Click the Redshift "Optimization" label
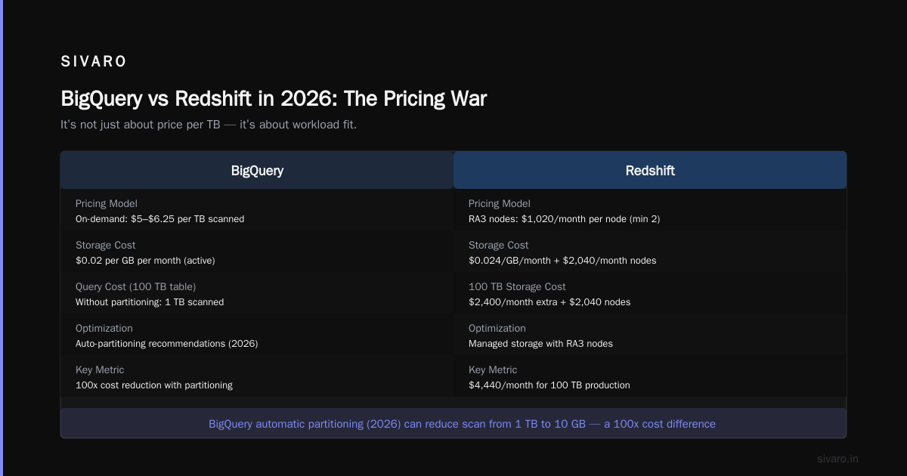Viewport: 907px width, 476px height. pos(497,328)
